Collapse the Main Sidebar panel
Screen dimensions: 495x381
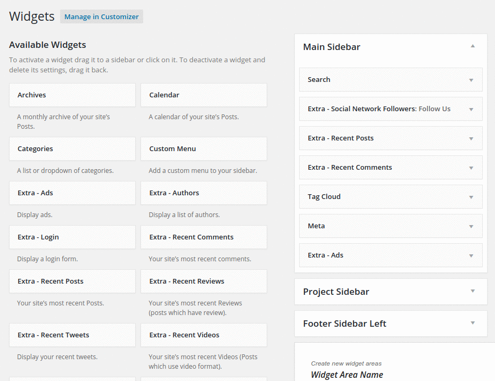pyautogui.click(x=472, y=46)
